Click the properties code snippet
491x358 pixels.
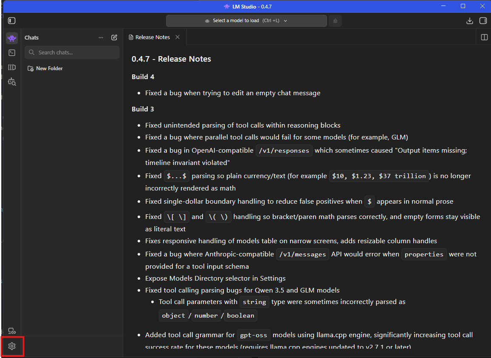point(424,254)
